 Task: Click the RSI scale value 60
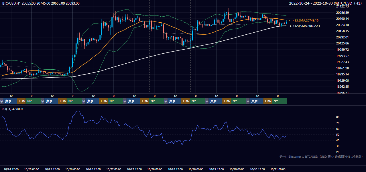coord(338,129)
